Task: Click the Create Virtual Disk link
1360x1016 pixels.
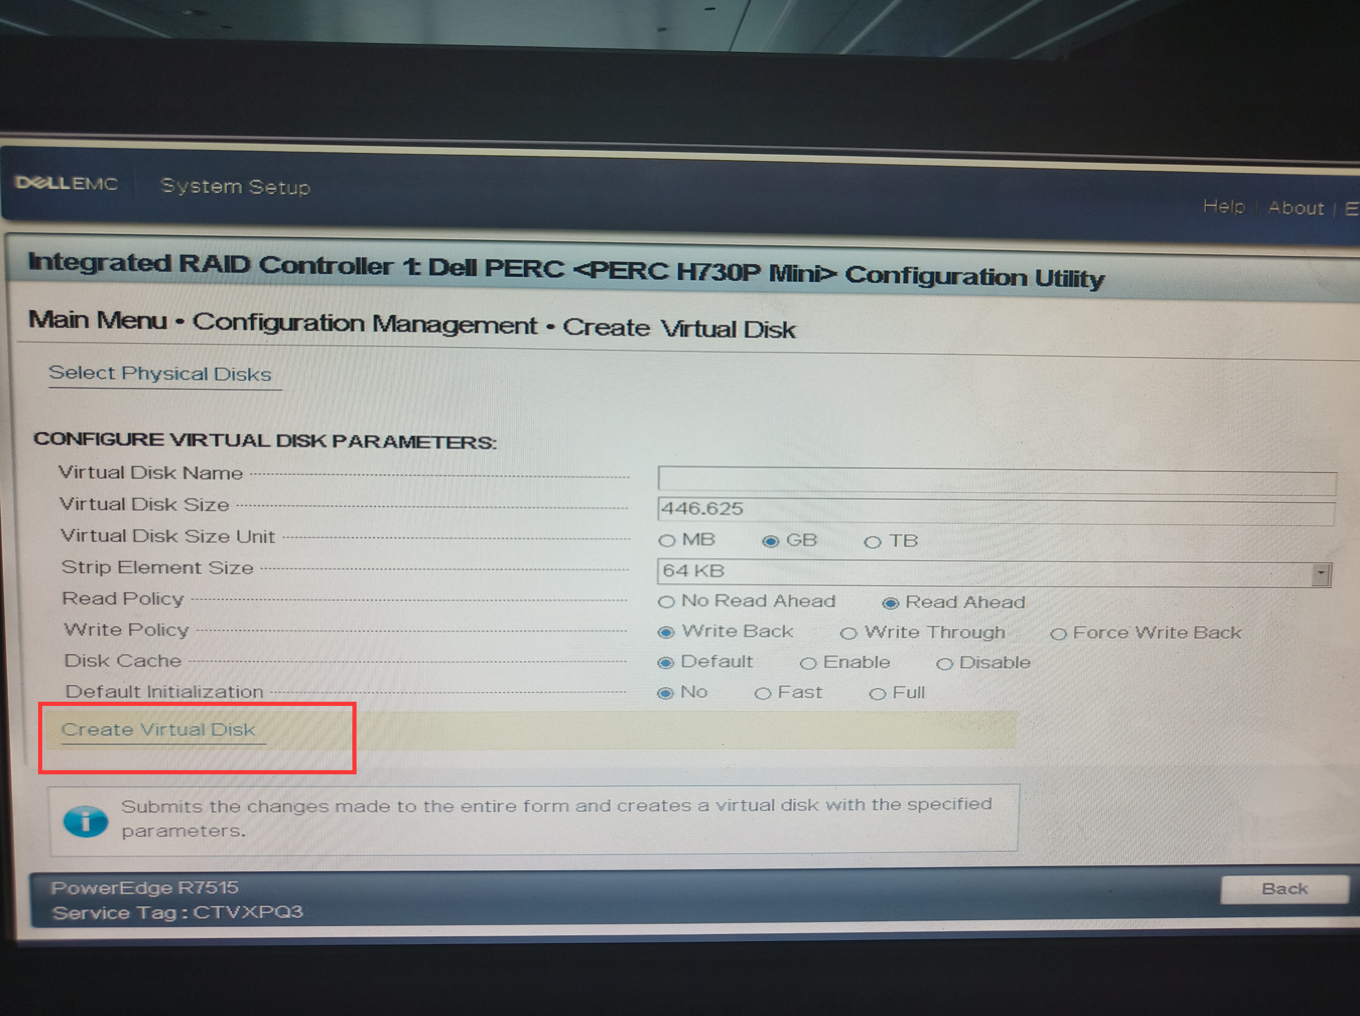Action: (158, 729)
